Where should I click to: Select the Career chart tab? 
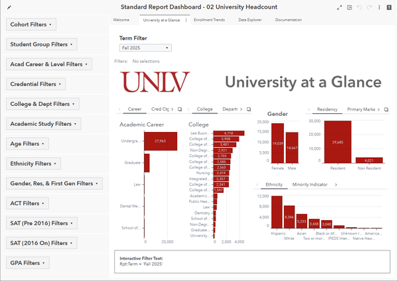pyautogui.click(x=135, y=109)
